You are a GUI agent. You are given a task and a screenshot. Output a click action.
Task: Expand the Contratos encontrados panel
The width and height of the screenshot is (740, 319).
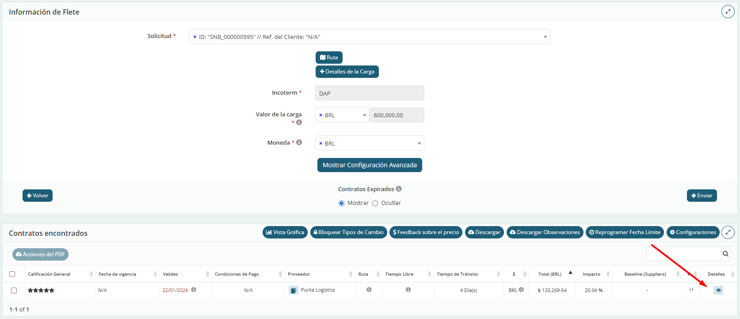pyautogui.click(x=728, y=232)
